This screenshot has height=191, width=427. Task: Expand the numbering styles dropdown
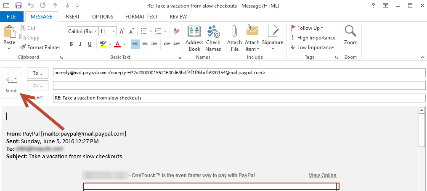pyautogui.click(x=165, y=31)
